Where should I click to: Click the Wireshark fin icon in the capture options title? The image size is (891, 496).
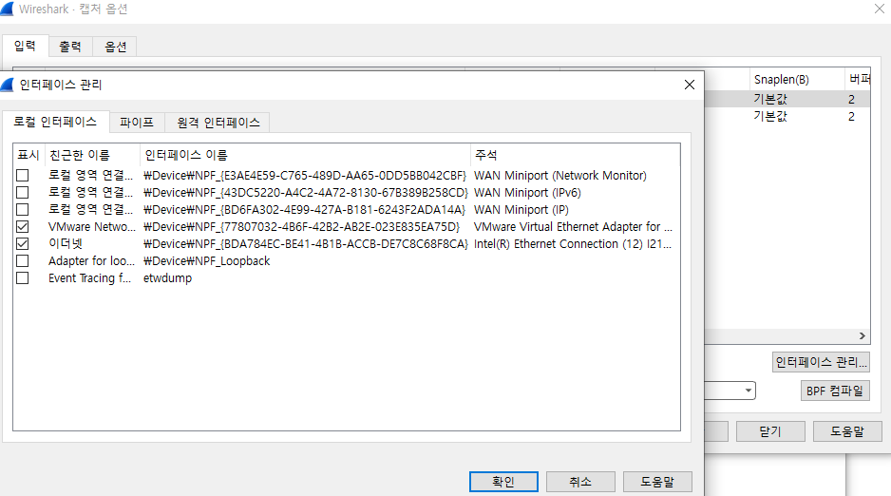tap(8, 9)
